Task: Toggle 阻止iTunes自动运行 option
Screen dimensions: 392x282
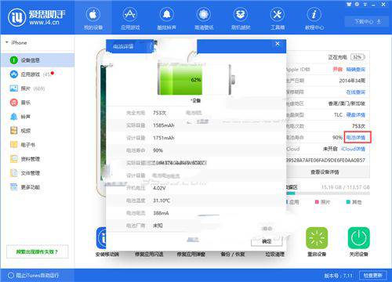Action: [11, 275]
